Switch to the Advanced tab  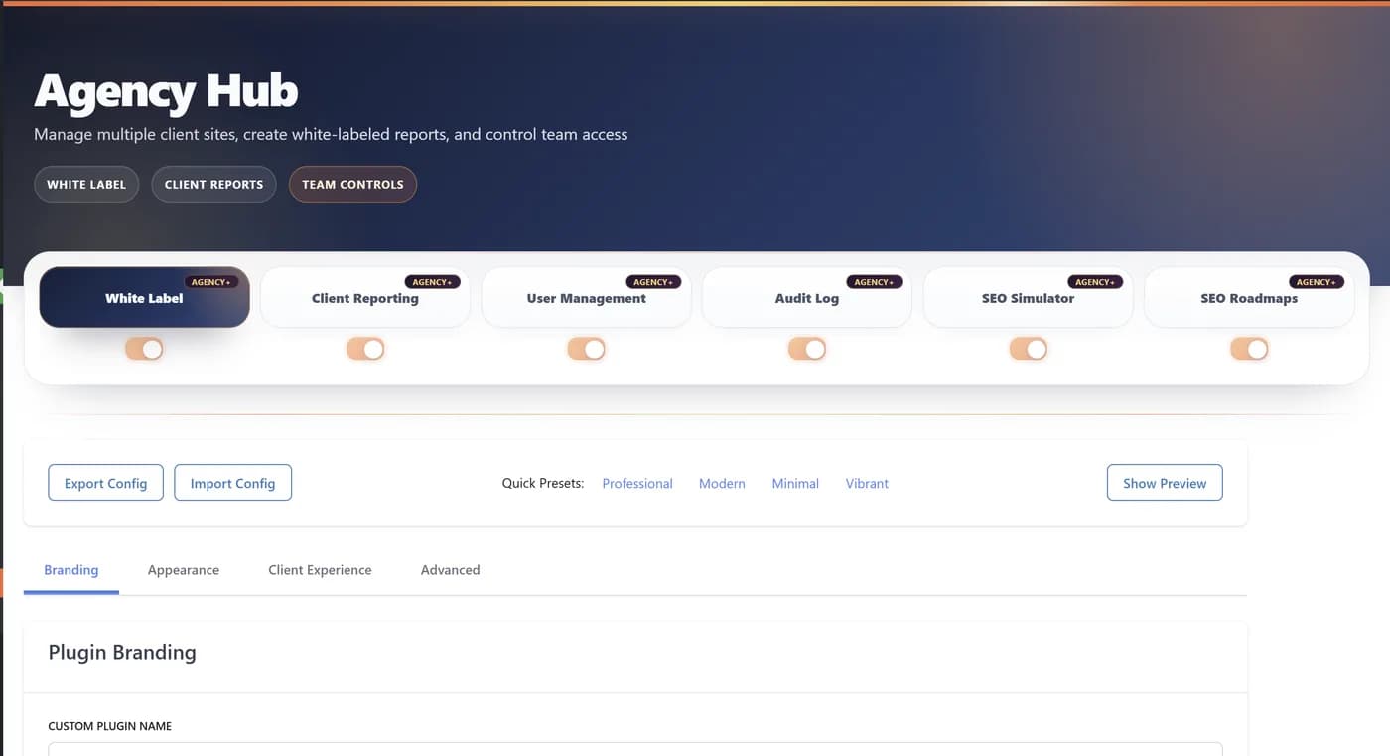450,570
